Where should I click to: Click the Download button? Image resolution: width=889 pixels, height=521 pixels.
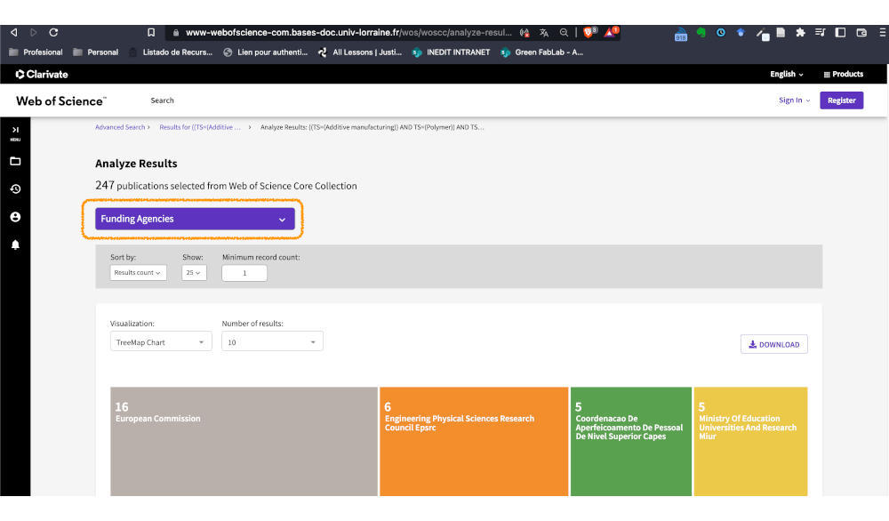point(773,344)
